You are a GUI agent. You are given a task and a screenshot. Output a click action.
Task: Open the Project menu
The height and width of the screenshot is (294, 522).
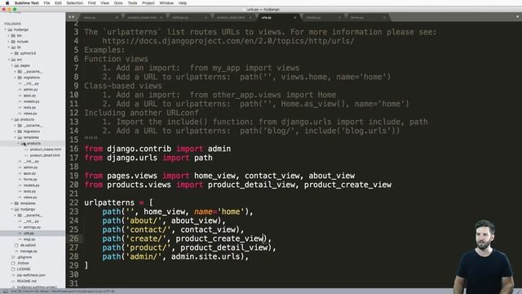tap(148, 3)
